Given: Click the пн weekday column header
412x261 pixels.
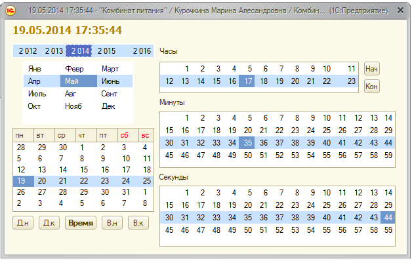Looking at the screenshot, I should tap(24, 135).
